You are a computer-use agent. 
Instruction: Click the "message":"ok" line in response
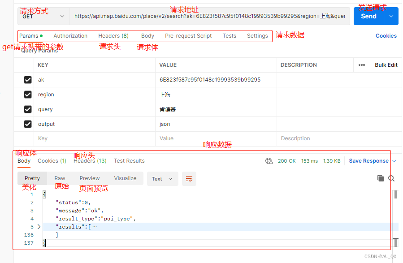(x=79, y=211)
